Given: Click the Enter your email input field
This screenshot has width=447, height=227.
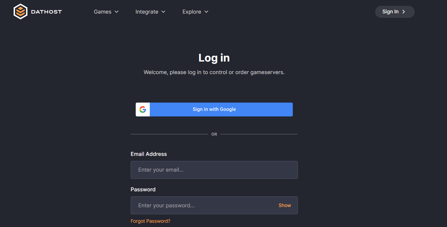Looking at the screenshot, I should pos(214,170).
